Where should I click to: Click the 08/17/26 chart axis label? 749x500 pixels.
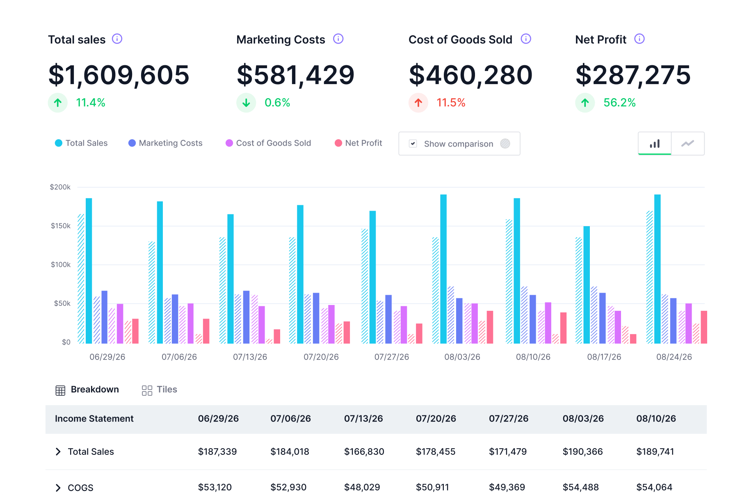pyautogui.click(x=604, y=357)
